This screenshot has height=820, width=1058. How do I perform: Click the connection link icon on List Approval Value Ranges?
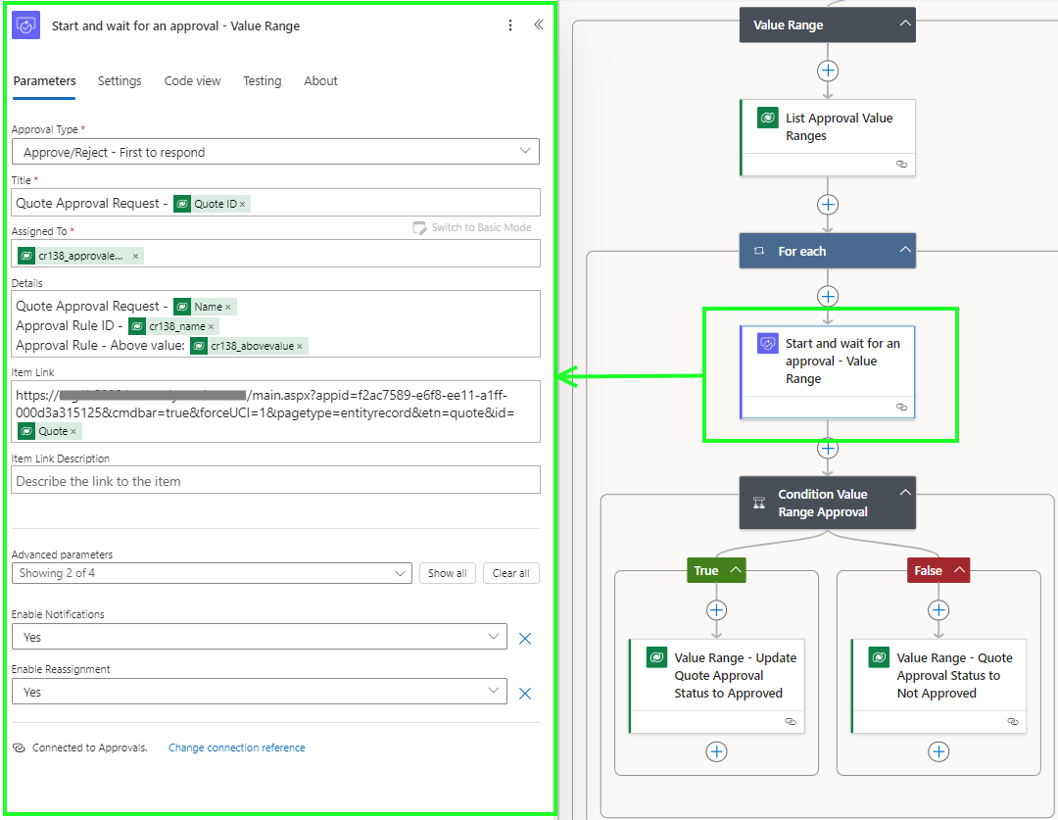(900, 164)
